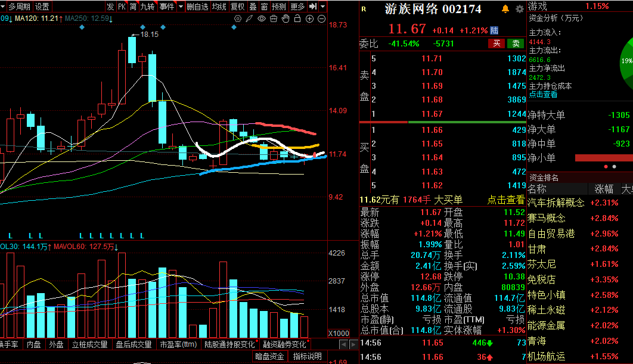Click 删自选 to remove from watchlist
The width and height of the screenshot is (633, 364).
[197, 7]
